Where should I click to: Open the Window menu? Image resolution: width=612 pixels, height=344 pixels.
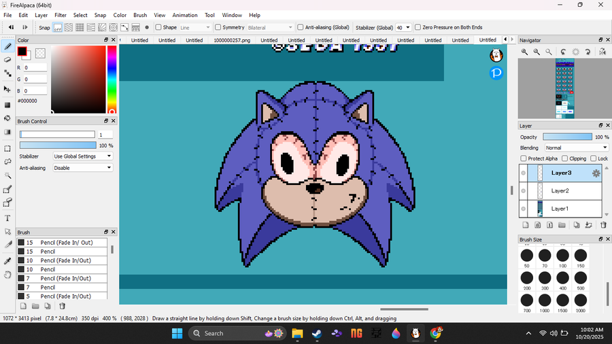[232, 15]
